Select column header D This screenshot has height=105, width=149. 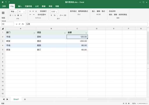pyautogui.click(x=97, y=29)
